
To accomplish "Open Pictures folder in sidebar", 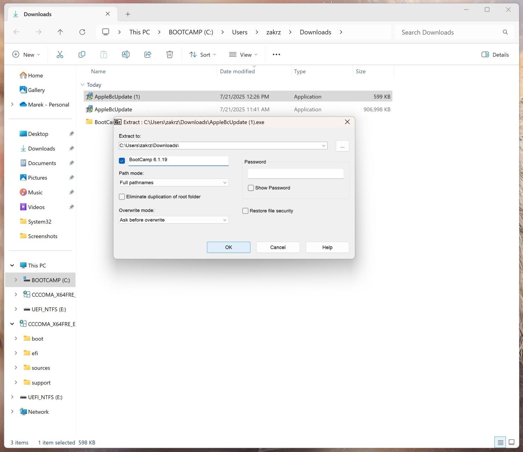I will (34, 178).
